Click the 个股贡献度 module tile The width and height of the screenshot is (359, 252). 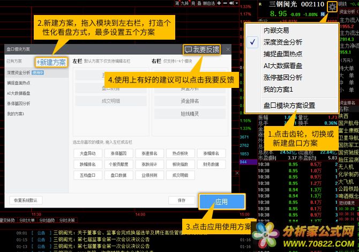[x=118, y=164]
